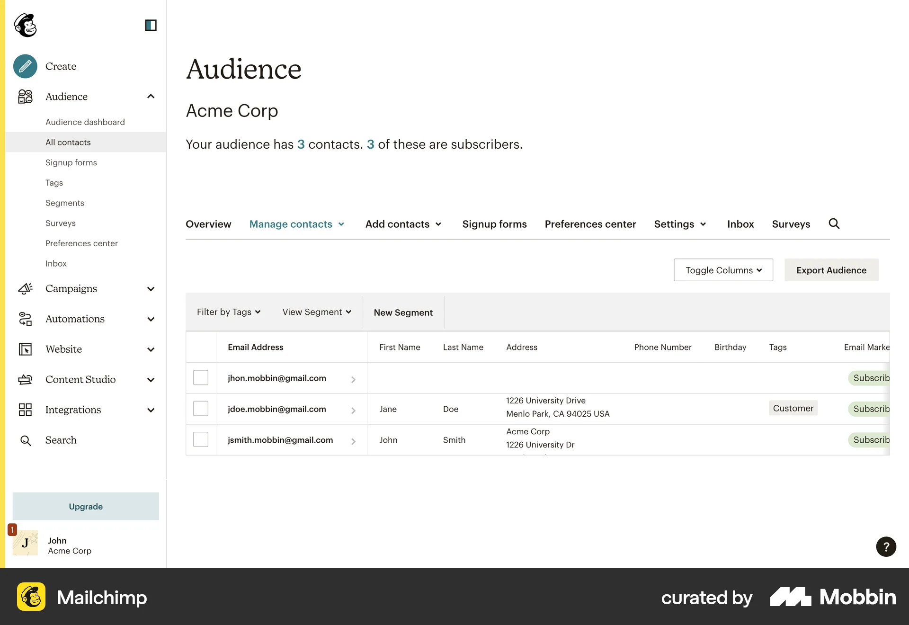Open the Toggle Columns dropdown
Viewport: 909px width, 625px height.
coord(723,270)
